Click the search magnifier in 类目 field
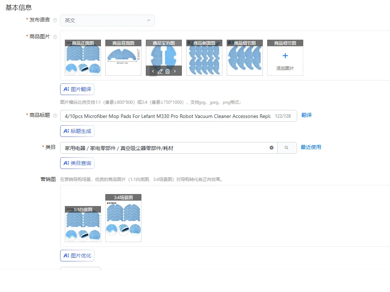 click(x=286, y=147)
